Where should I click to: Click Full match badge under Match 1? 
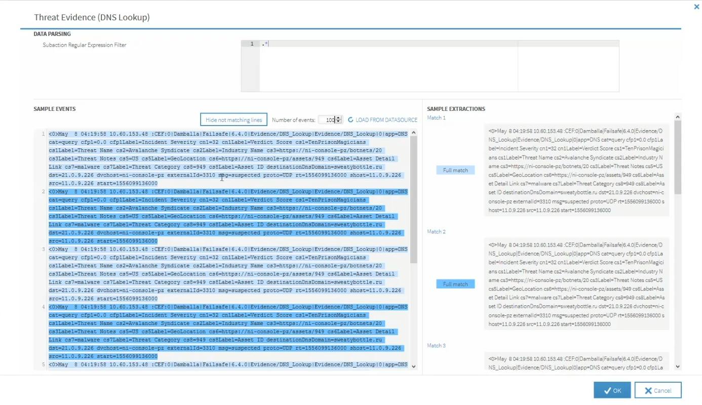pos(455,170)
